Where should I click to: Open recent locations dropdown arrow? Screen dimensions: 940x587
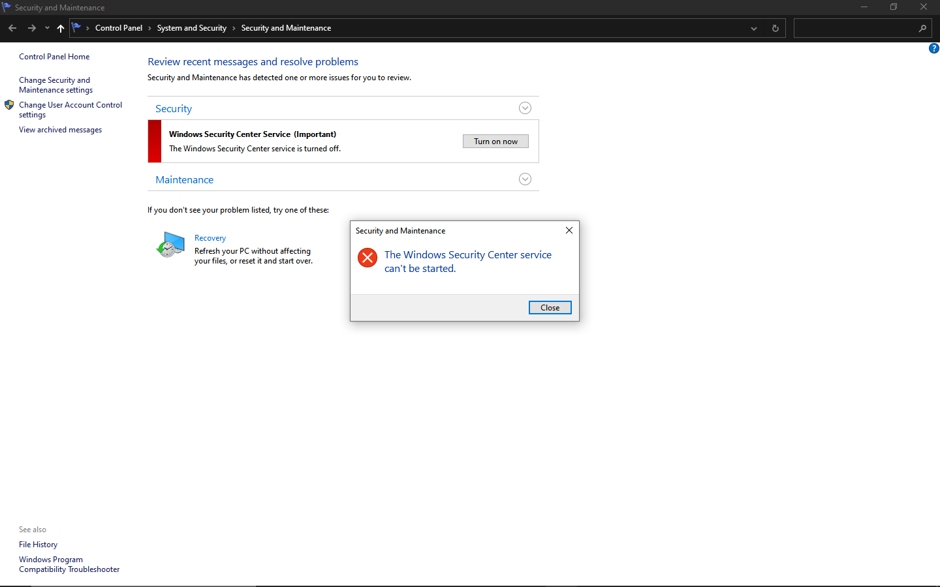coord(47,28)
